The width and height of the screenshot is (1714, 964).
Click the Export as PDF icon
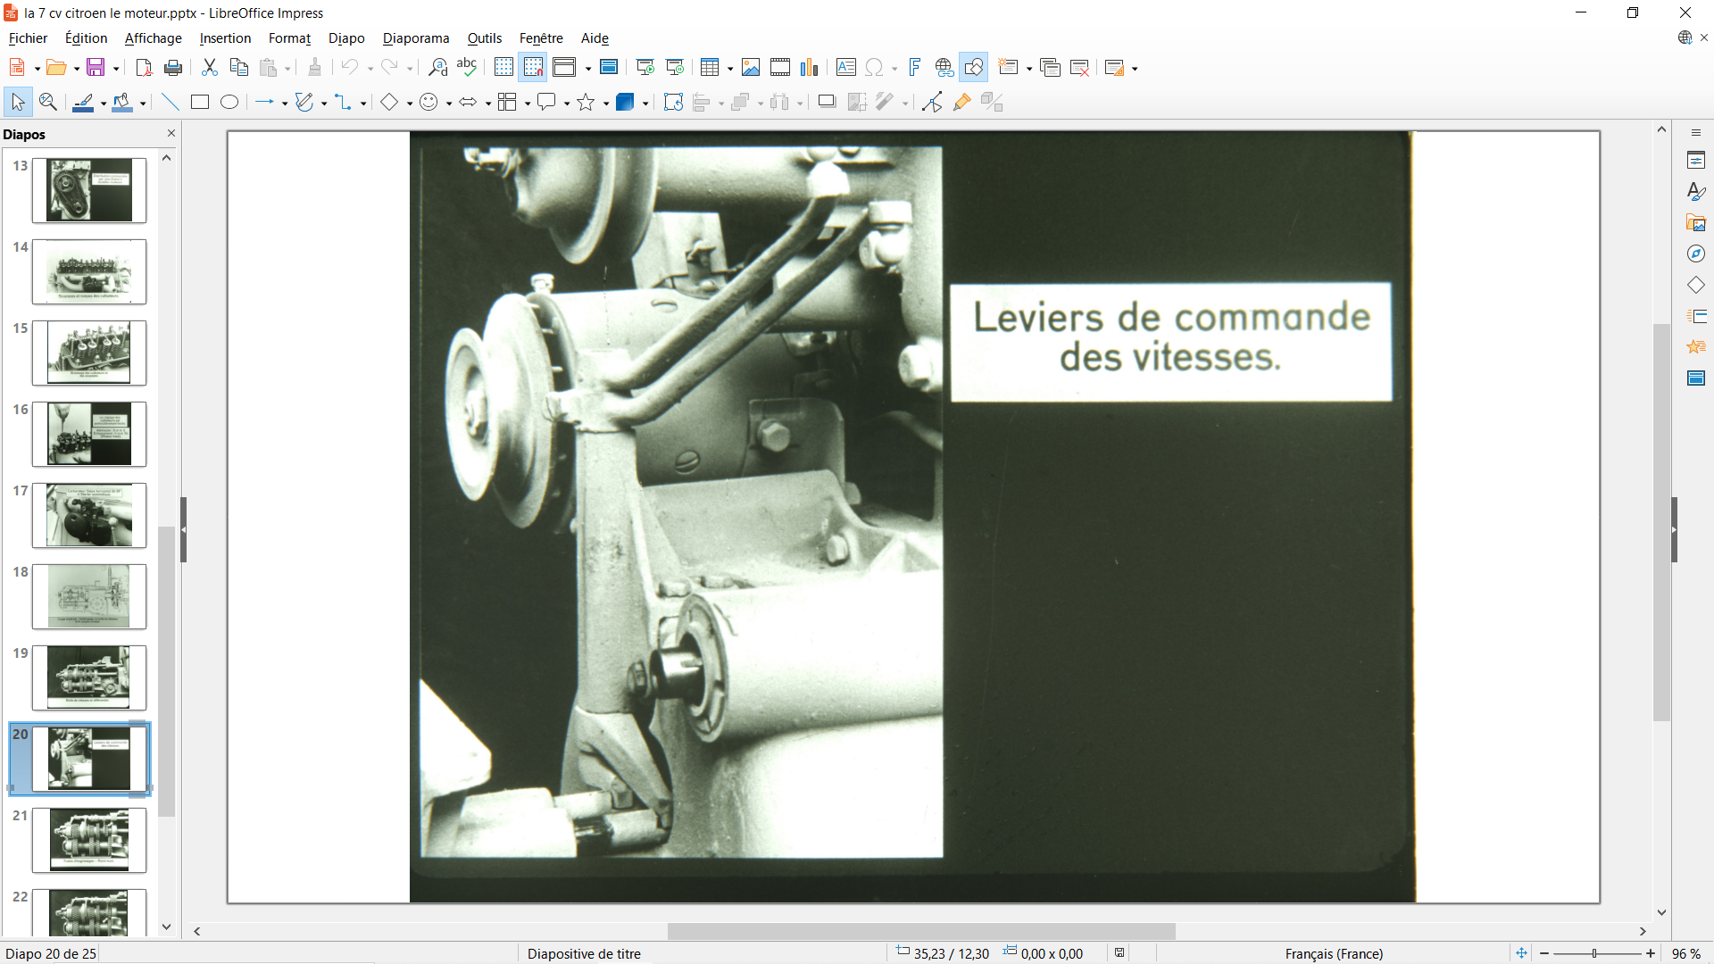point(143,68)
